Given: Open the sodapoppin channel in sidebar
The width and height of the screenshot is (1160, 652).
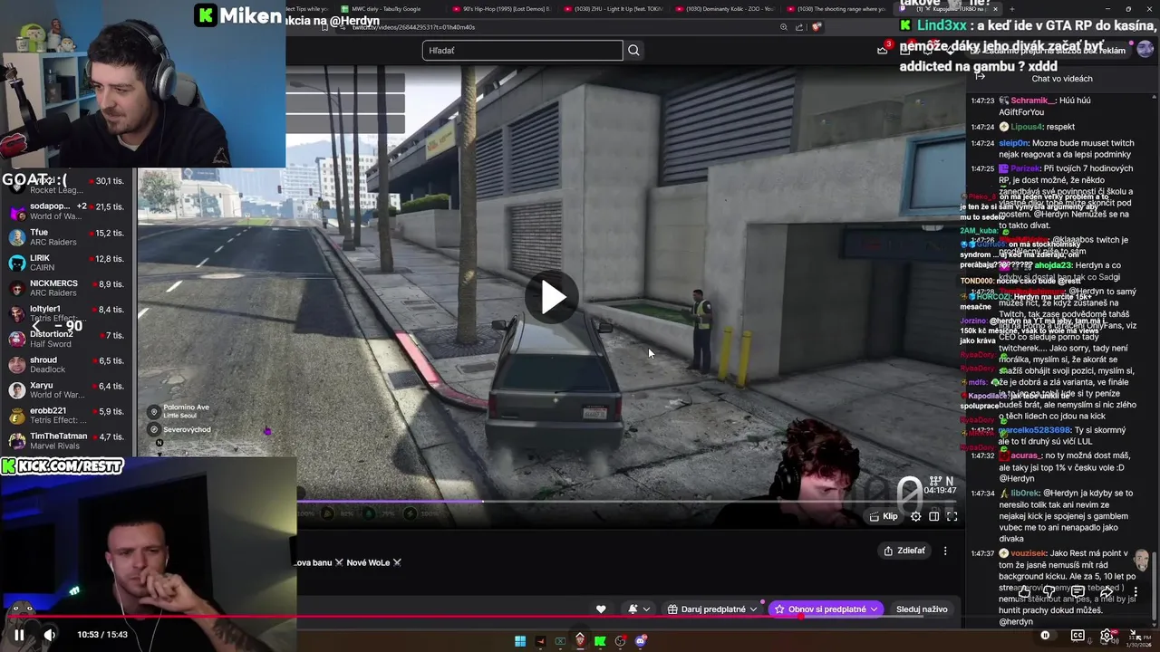Looking at the screenshot, I should (x=68, y=211).
